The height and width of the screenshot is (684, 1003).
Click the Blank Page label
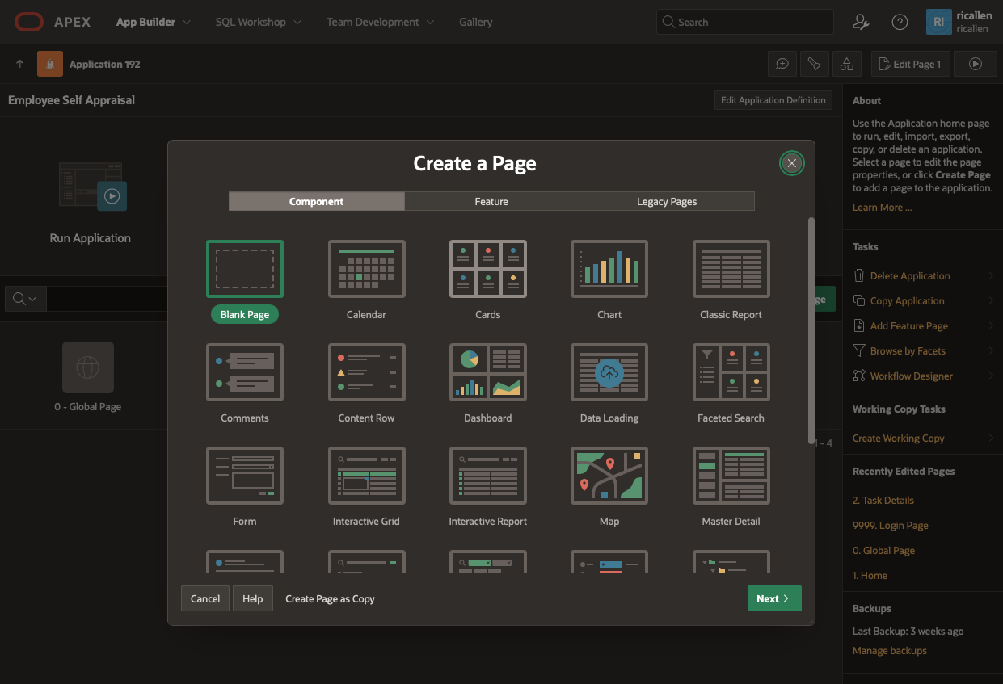point(245,314)
